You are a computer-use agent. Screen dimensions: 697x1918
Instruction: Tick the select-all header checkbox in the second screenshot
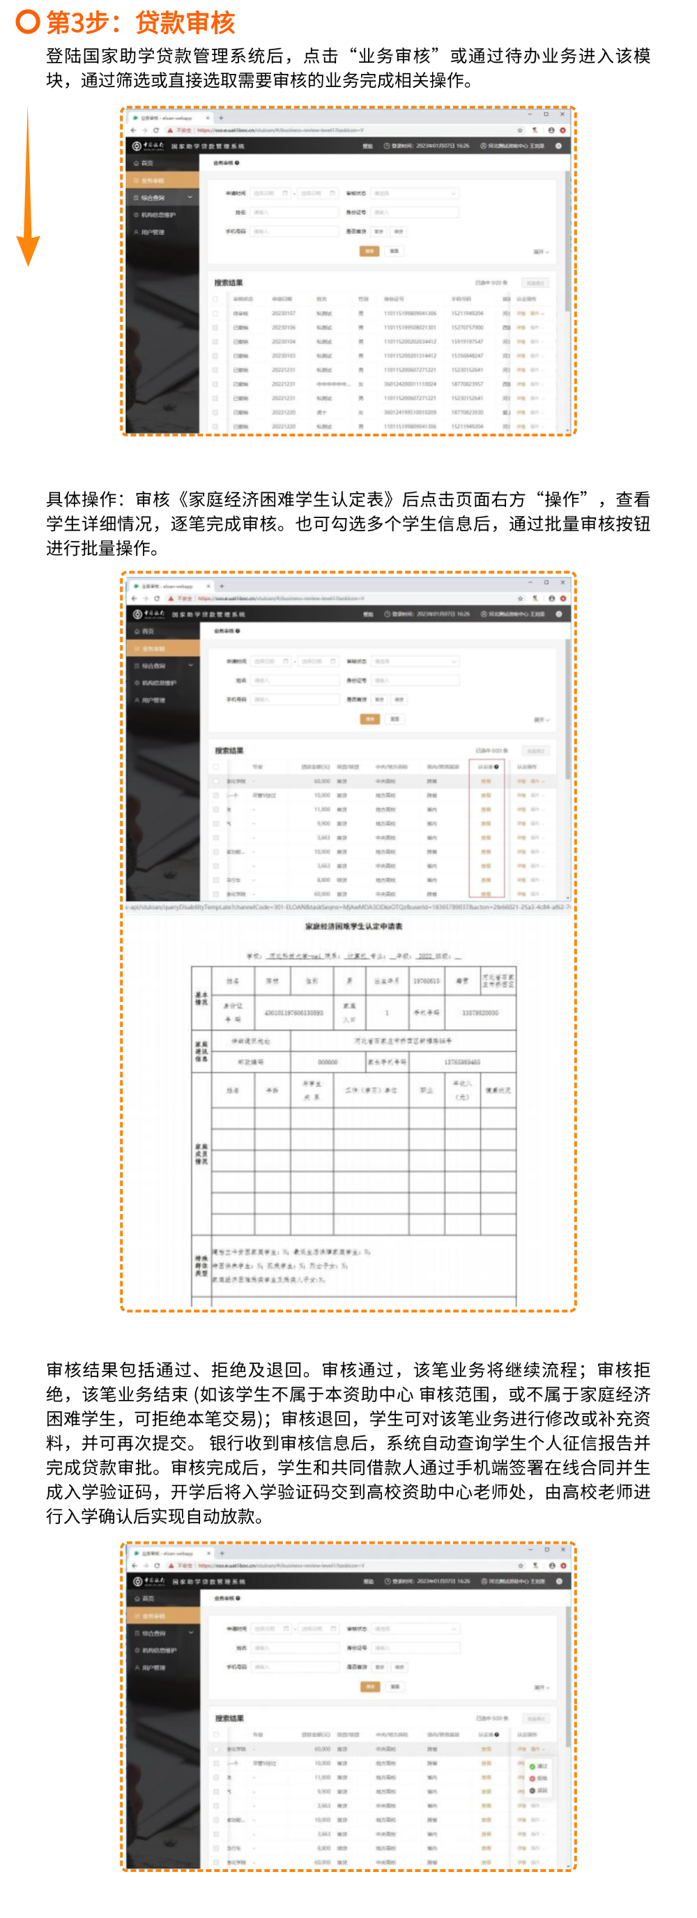click(216, 767)
